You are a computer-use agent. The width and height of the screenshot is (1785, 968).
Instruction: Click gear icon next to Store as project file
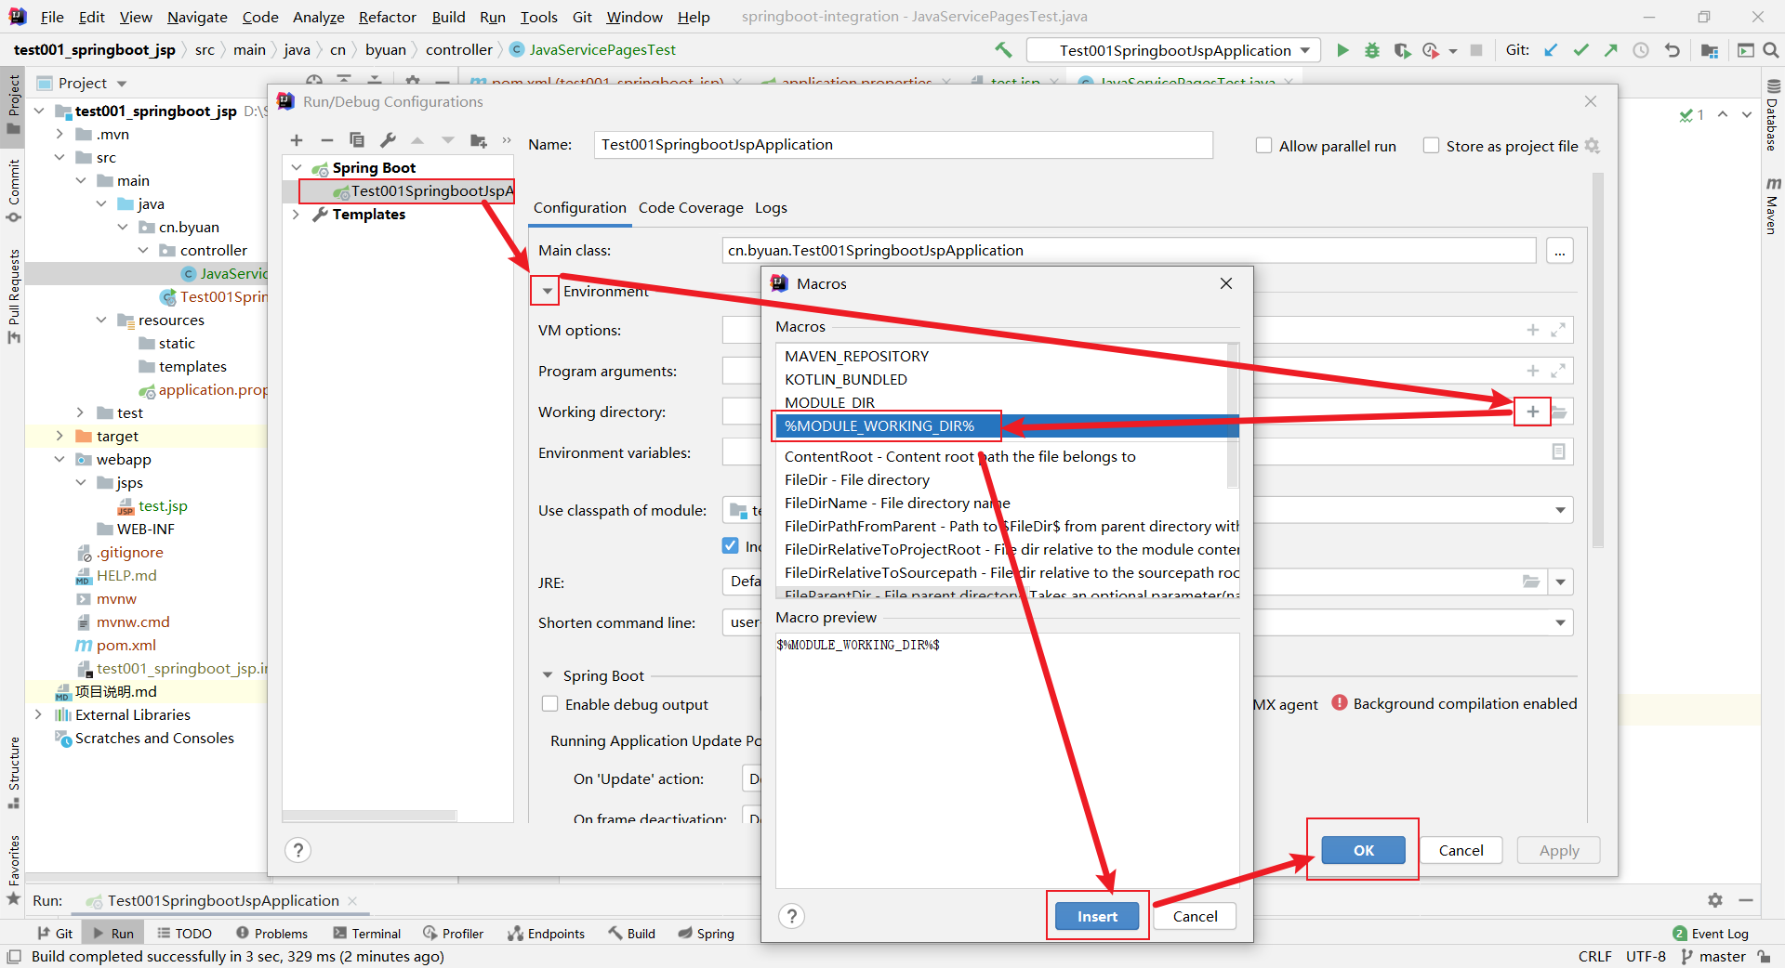(x=1593, y=146)
